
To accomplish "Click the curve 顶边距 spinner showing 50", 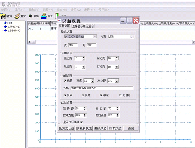I will (81, 108).
